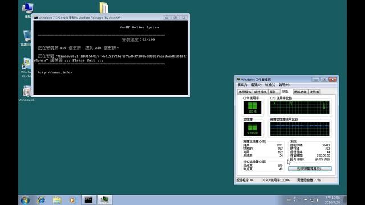Show hidden tray icons arrow
The height and width of the screenshot is (205, 365).
tap(299, 200)
